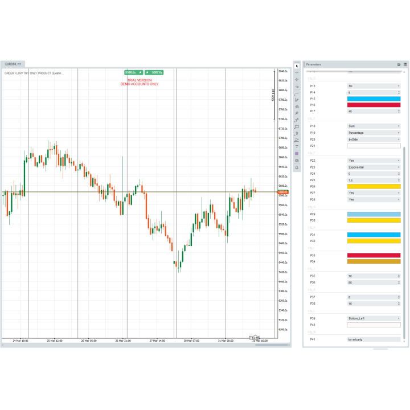Select the arrow-up marker tool

(297, 134)
